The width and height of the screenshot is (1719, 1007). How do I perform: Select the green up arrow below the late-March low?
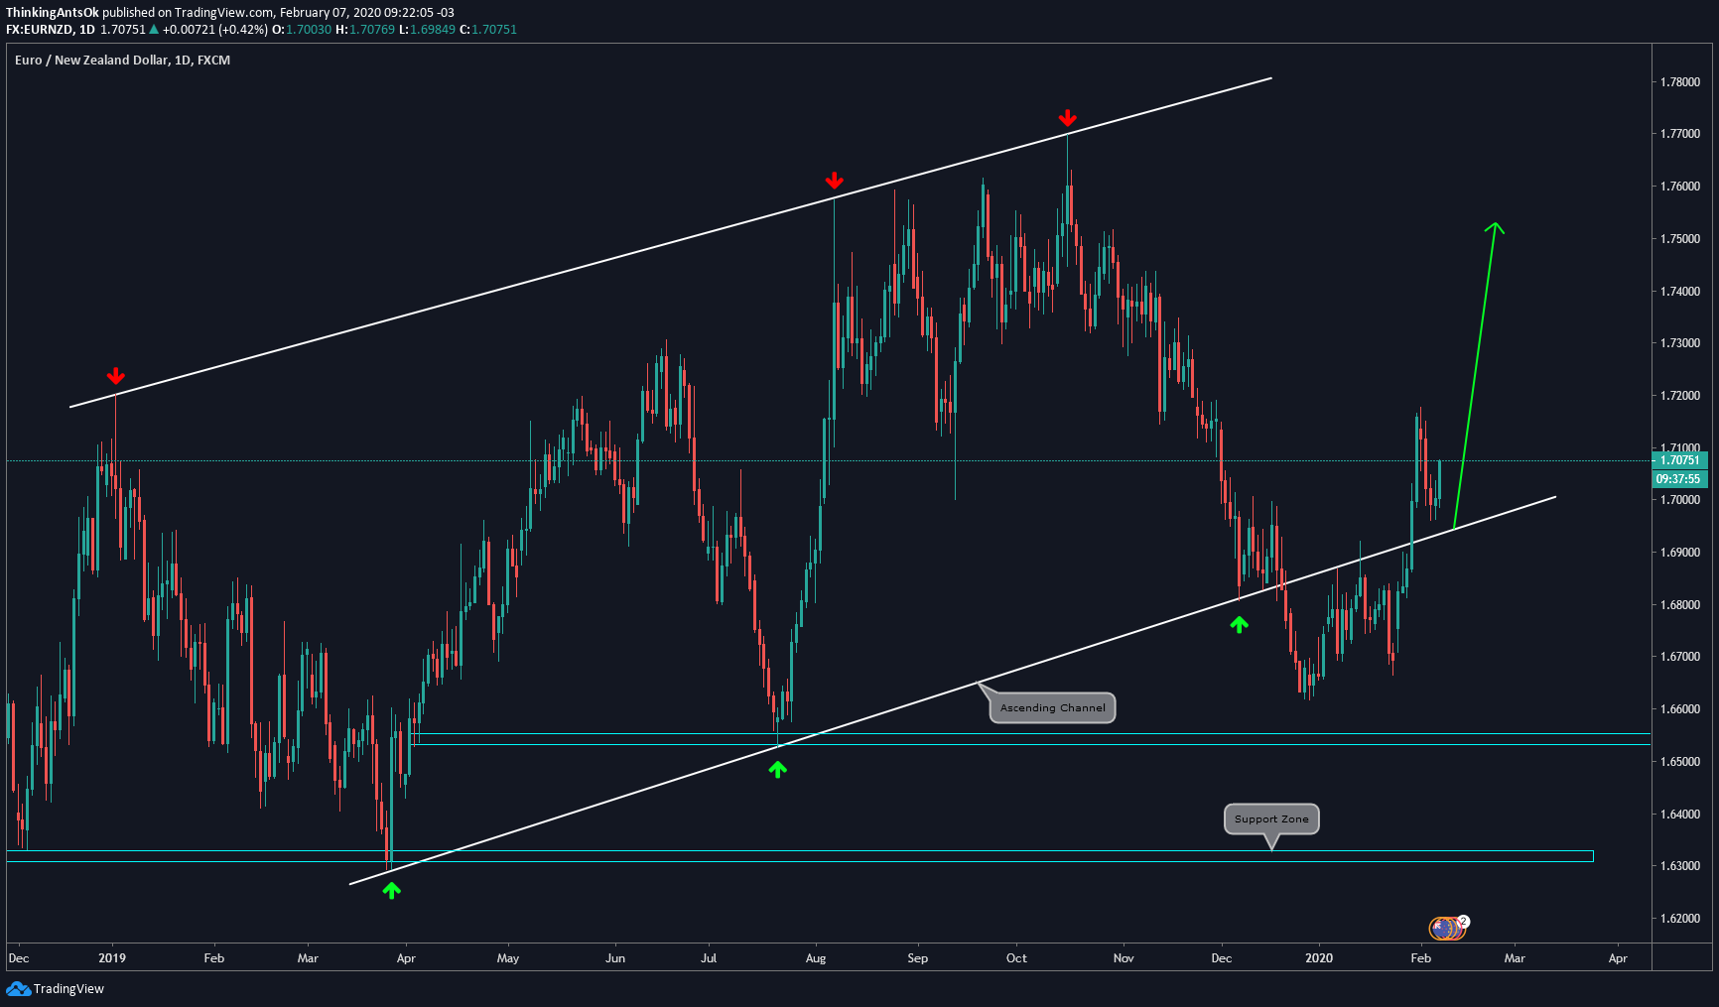[x=392, y=890]
